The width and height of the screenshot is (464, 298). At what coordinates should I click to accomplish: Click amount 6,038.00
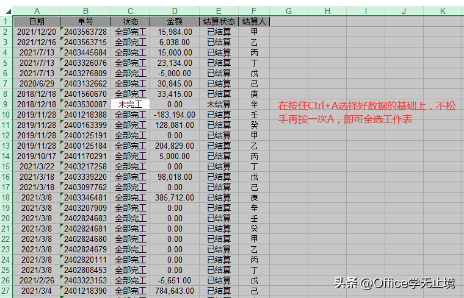175,42
